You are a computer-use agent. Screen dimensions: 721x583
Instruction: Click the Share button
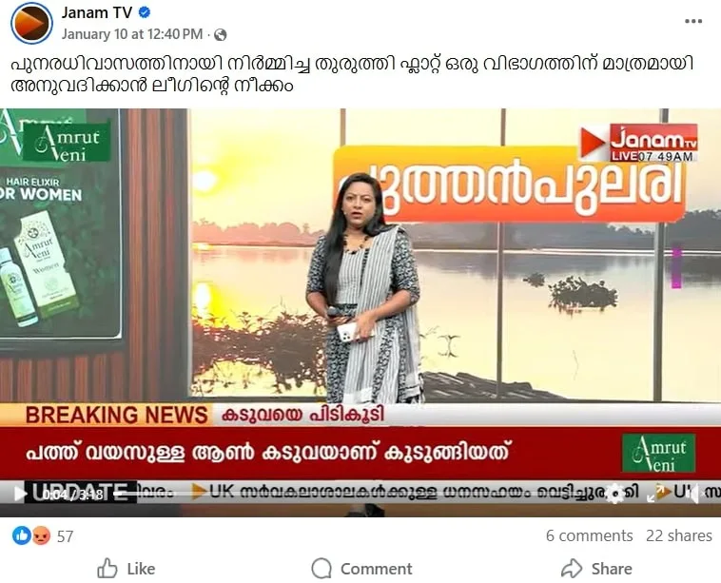pos(596,569)
